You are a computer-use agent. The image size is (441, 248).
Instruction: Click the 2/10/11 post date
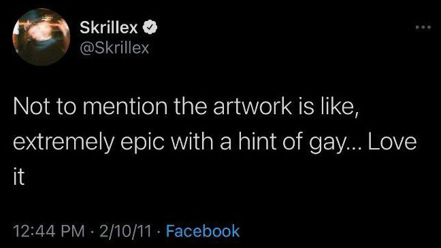(x=125, y=231)
